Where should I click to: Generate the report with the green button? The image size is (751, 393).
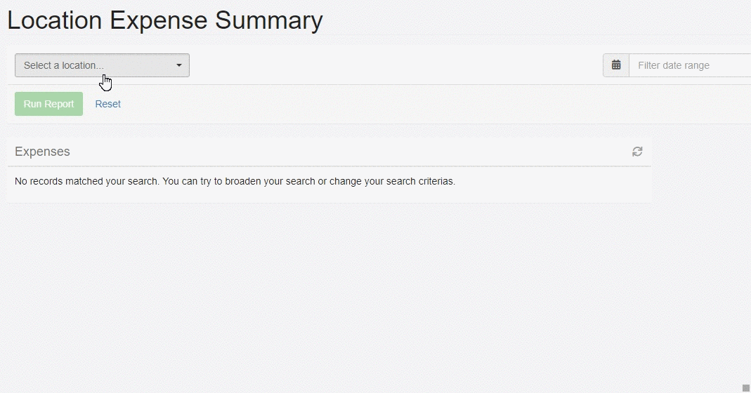click(x=49, y=104)
